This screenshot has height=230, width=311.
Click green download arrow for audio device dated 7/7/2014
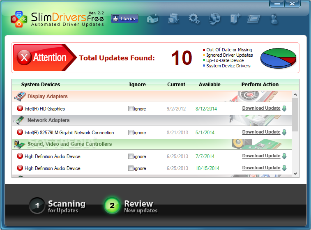284,156
